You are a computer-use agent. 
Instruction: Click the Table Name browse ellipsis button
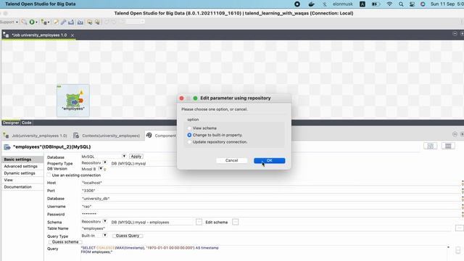click(459, 228)
